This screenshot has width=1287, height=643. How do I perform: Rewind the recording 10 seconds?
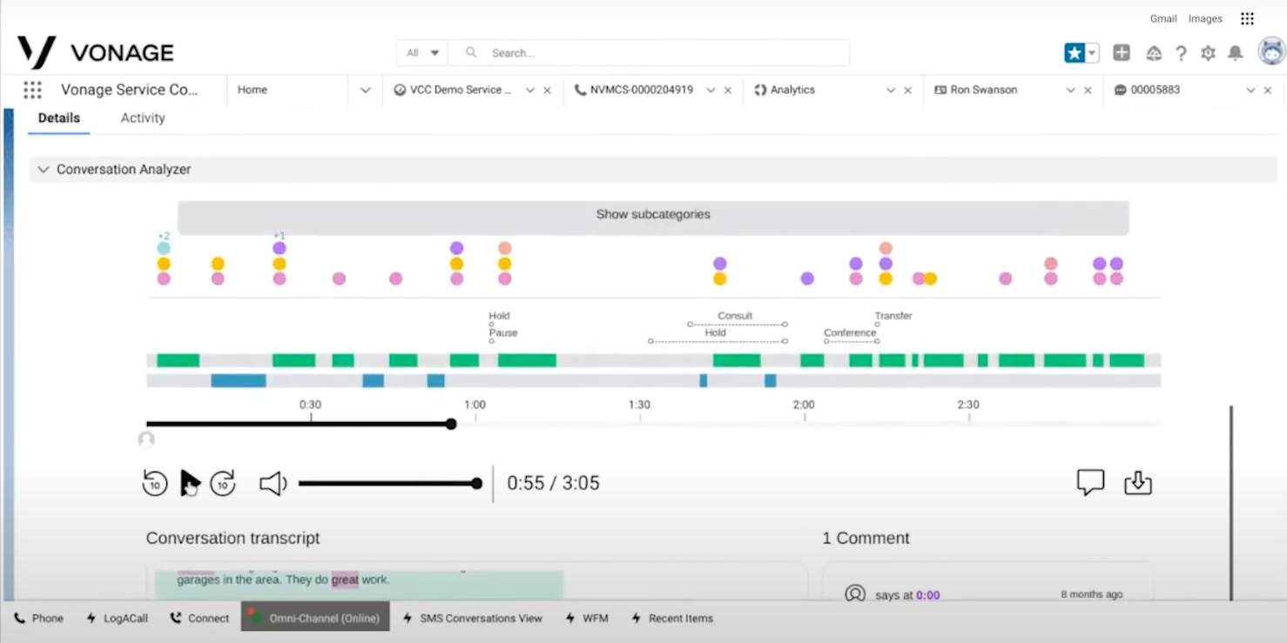click(x=154, y=483)
